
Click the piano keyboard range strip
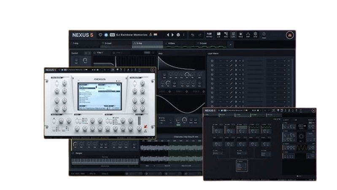(x=105, y=161)
